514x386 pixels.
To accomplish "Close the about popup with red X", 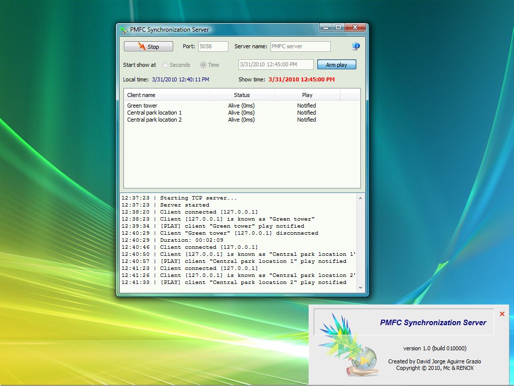I will coord(502,314).
